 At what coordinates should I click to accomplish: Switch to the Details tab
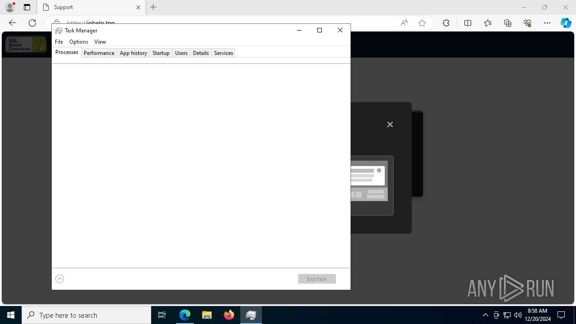[201, 53]
